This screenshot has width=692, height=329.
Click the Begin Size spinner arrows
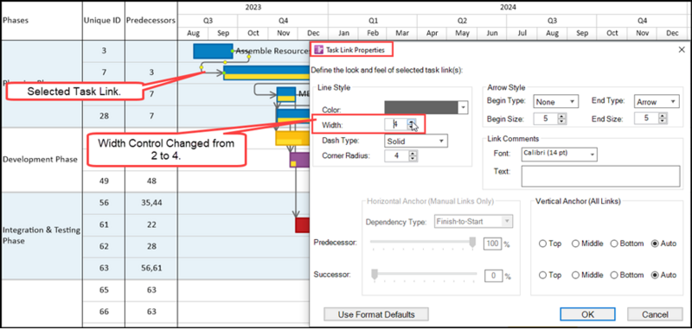coord(561,118)
